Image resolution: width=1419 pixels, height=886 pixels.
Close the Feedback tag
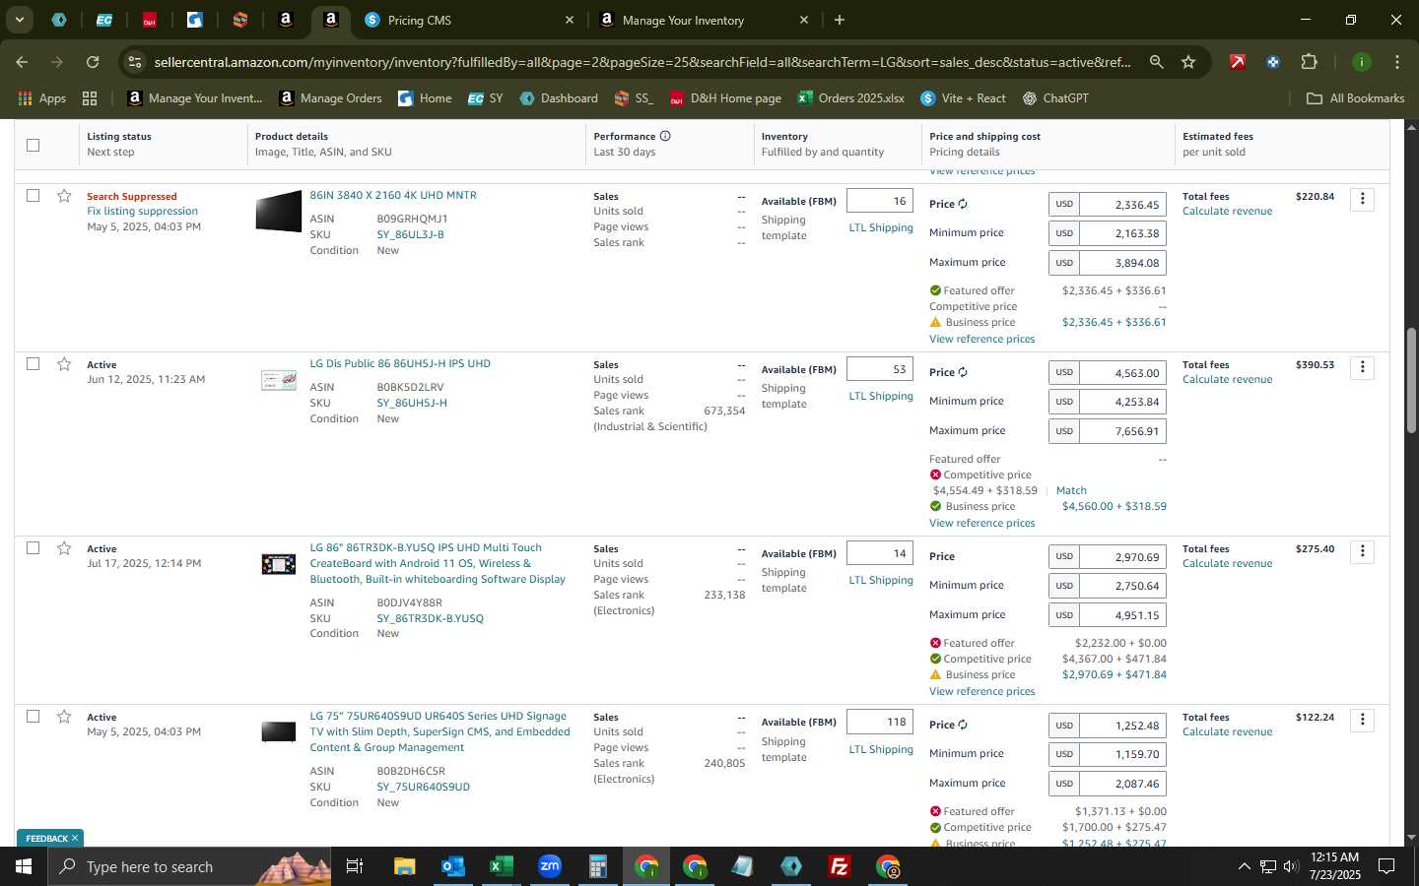75,839
